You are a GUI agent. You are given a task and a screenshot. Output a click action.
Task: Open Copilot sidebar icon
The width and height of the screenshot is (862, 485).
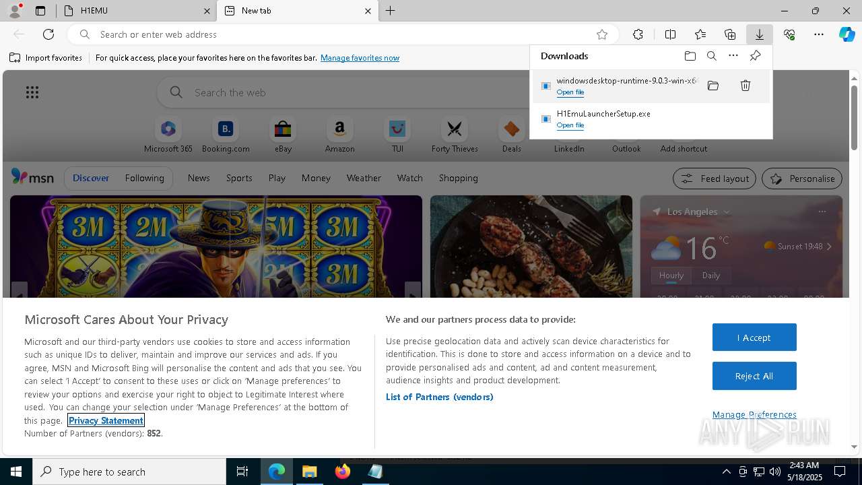pyautogui.click(x=847, y=34)
